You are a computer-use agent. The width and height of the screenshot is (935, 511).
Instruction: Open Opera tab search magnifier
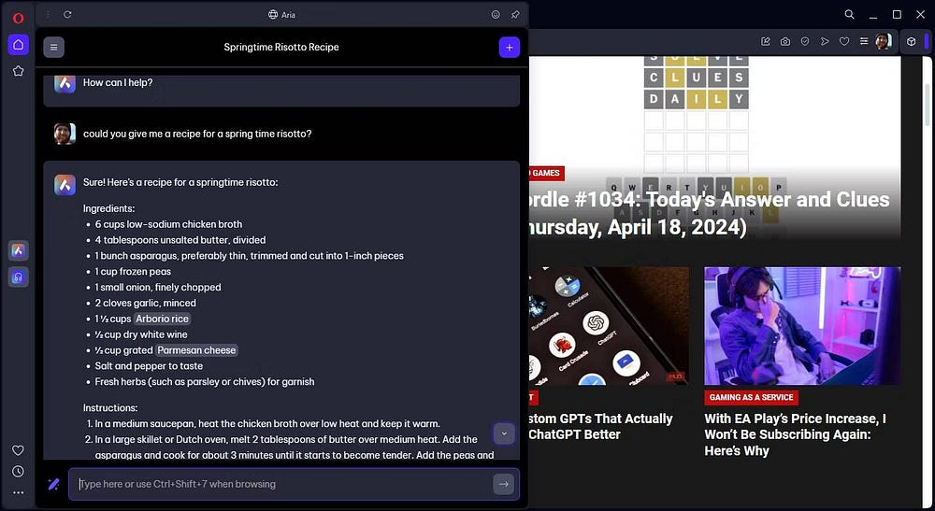[850, 14]
